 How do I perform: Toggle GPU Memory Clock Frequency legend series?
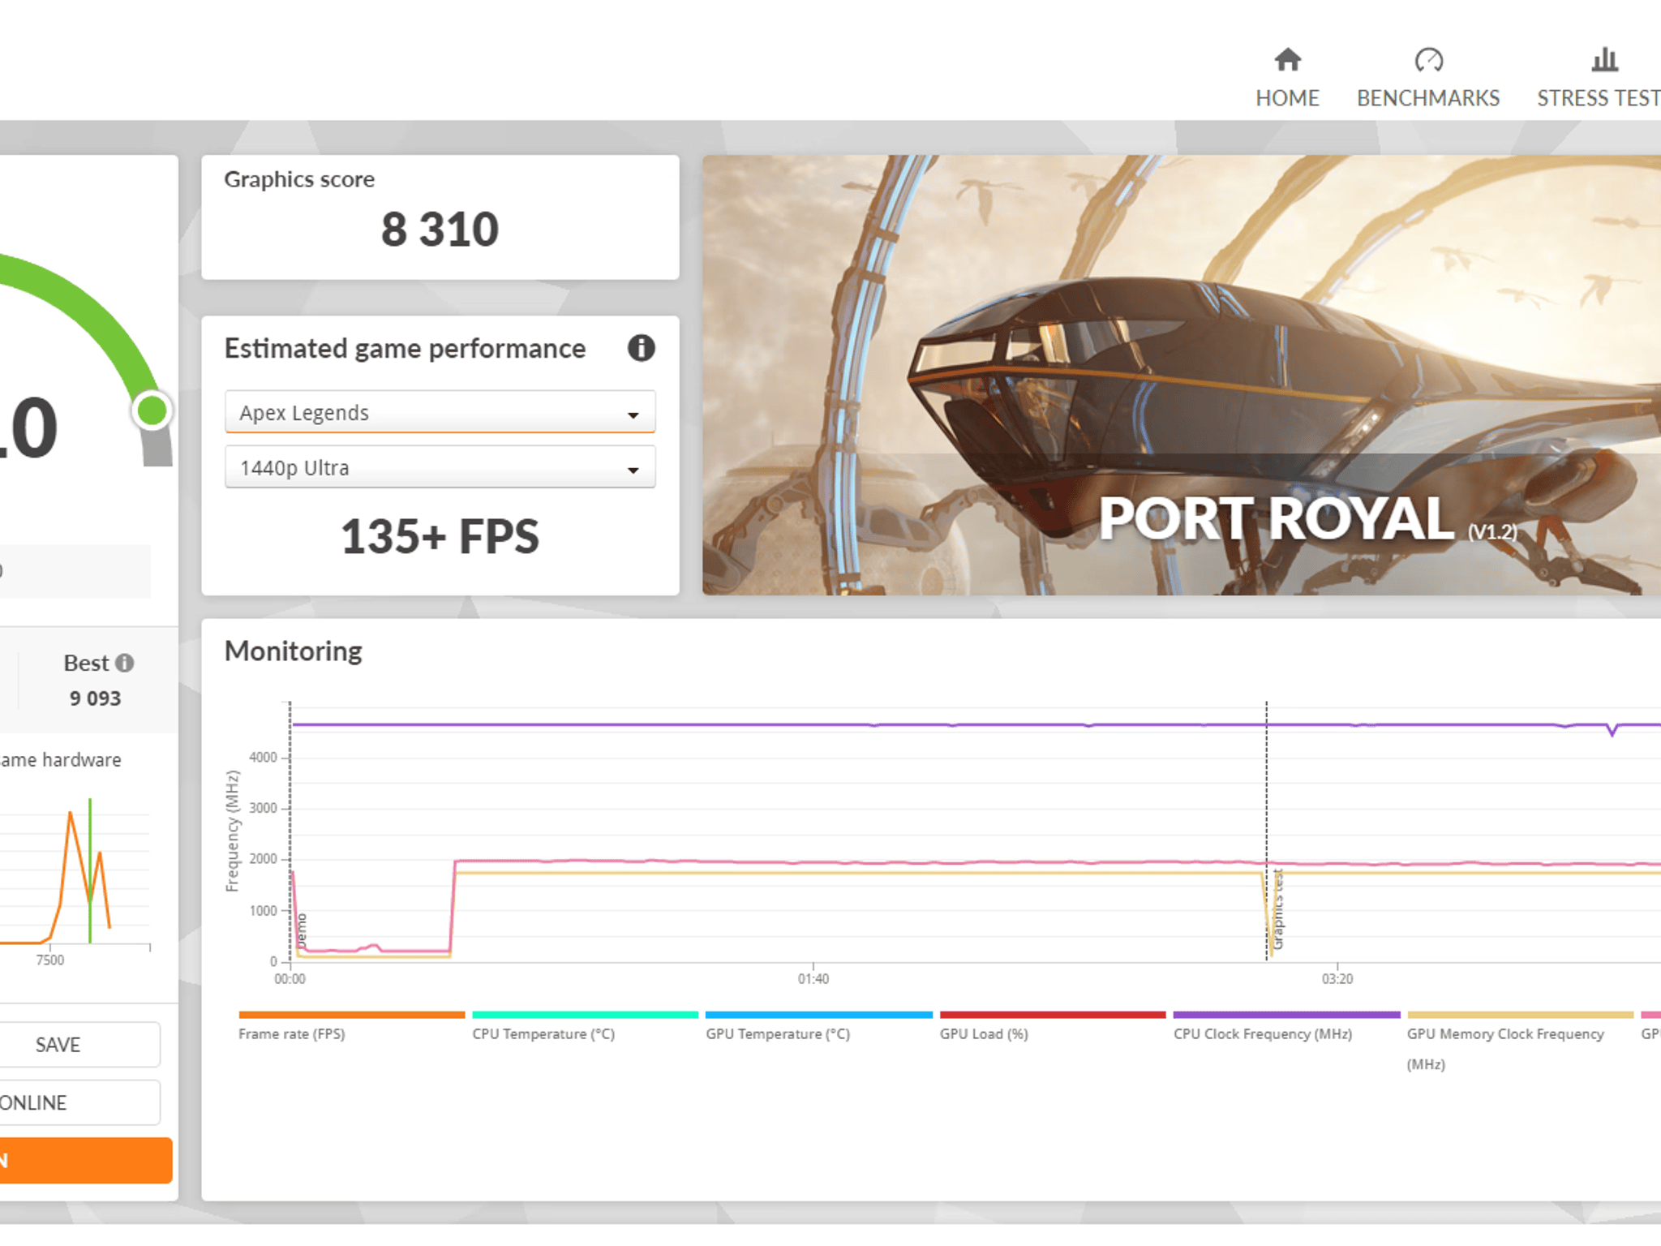pyautogui.click(x=1520, y=1042)
